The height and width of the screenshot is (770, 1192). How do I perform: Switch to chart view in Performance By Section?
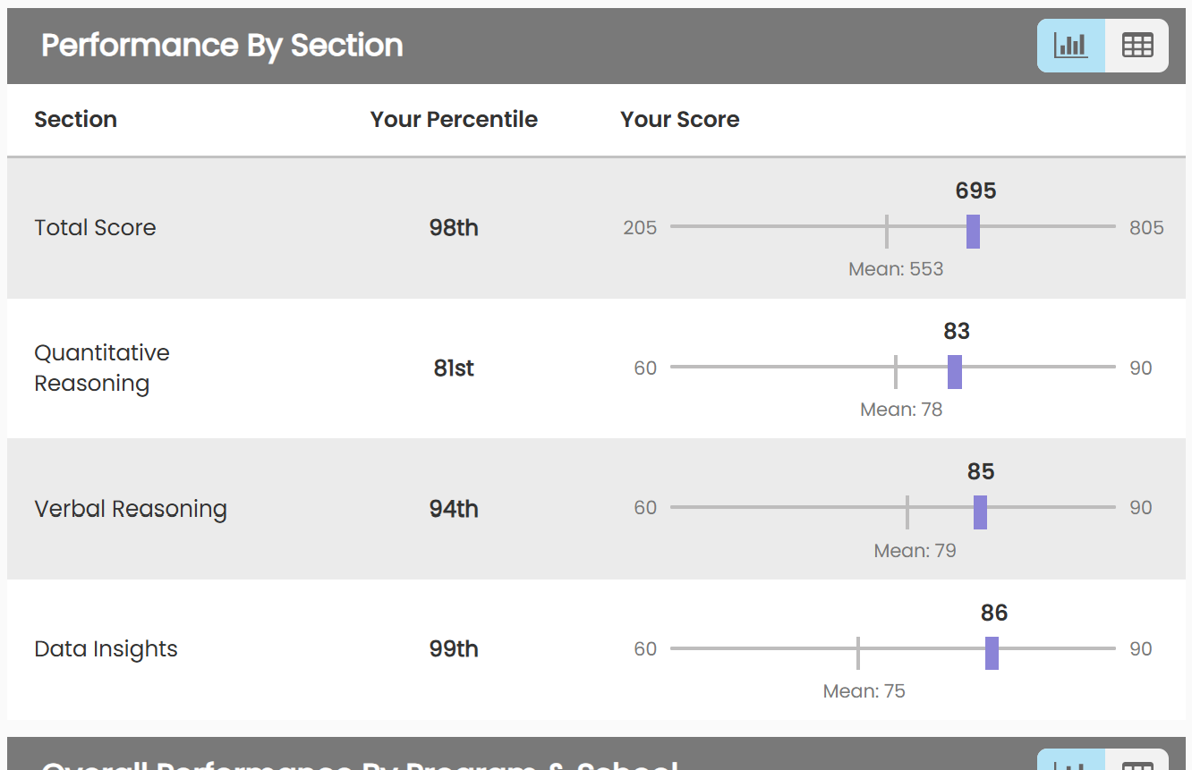(x=1070, y=46)
